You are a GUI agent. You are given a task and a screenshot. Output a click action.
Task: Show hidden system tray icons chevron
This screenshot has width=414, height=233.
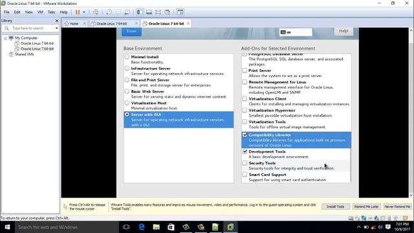click(358, 227)
